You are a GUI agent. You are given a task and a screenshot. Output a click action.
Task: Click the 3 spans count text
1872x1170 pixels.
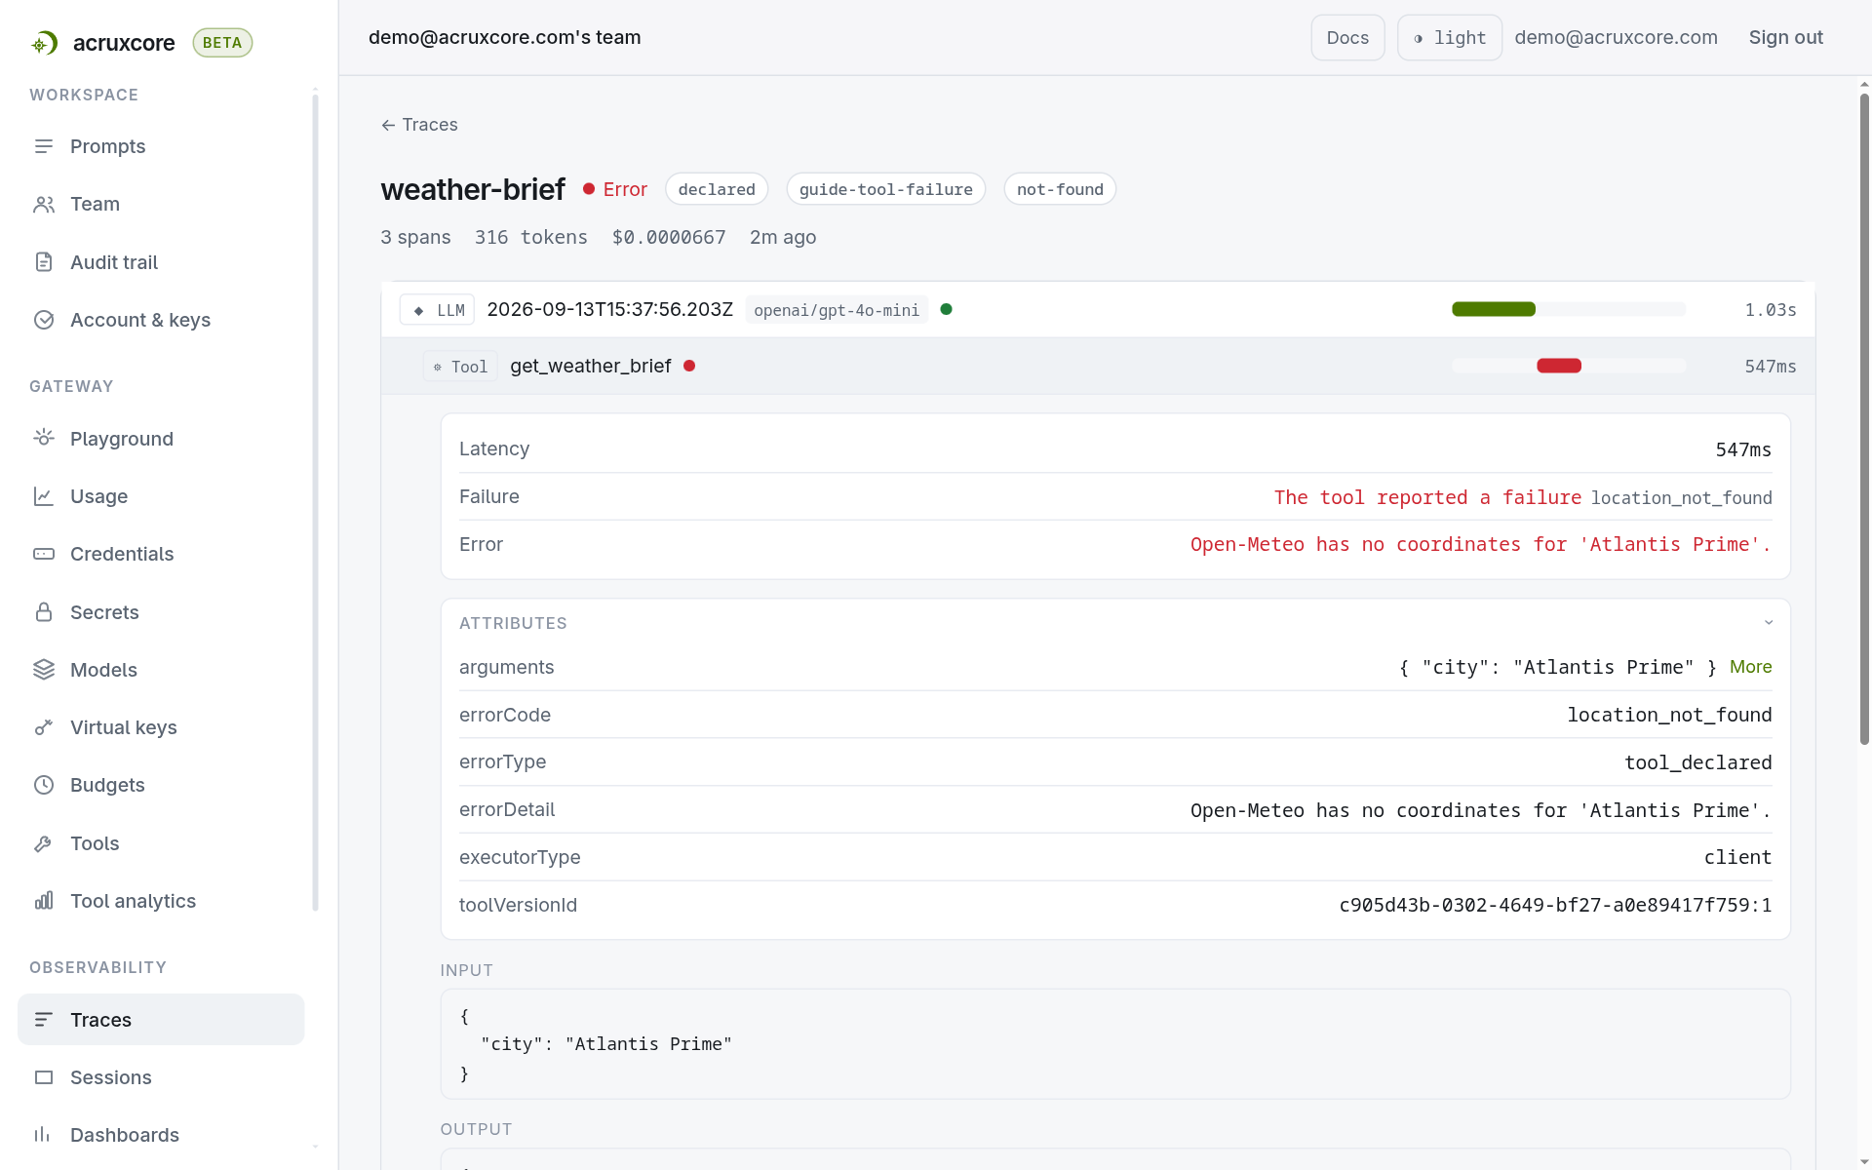[415, 237]
